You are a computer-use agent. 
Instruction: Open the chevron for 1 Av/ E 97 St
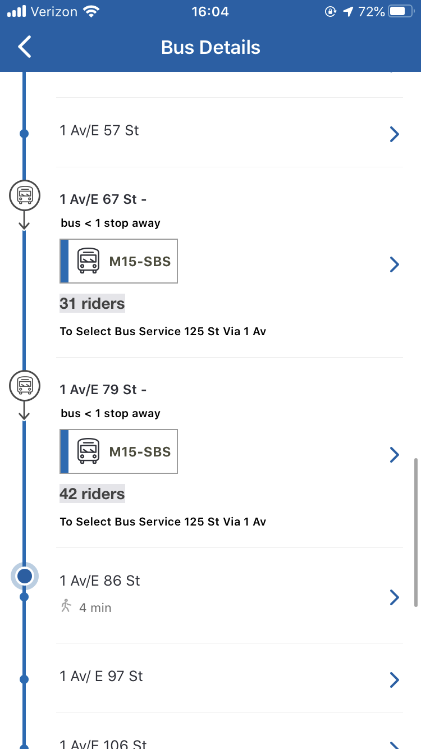tap(395, 679)
